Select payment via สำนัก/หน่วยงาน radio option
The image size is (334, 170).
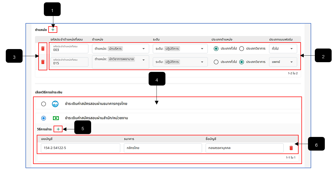(x=44, y=118)
